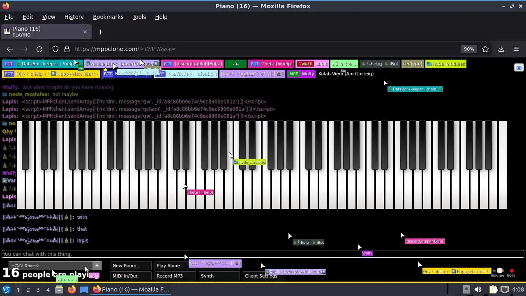Click the Record MP3 button
This screenshot has width=526, height=296.
coord(175,276)
